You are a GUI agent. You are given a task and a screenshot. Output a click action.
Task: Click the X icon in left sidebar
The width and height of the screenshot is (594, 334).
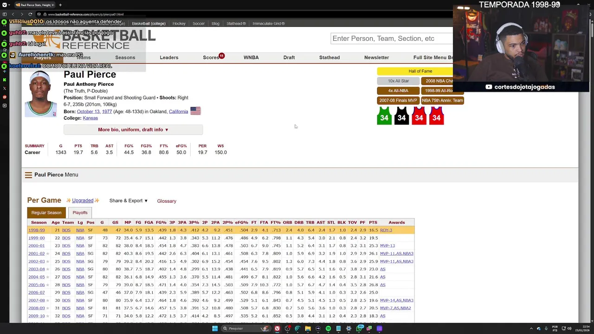pos(5,88)
